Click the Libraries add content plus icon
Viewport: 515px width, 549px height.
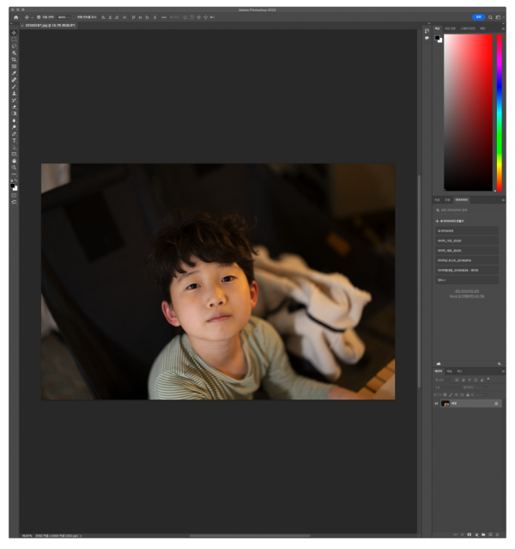[x=500, y=363]
